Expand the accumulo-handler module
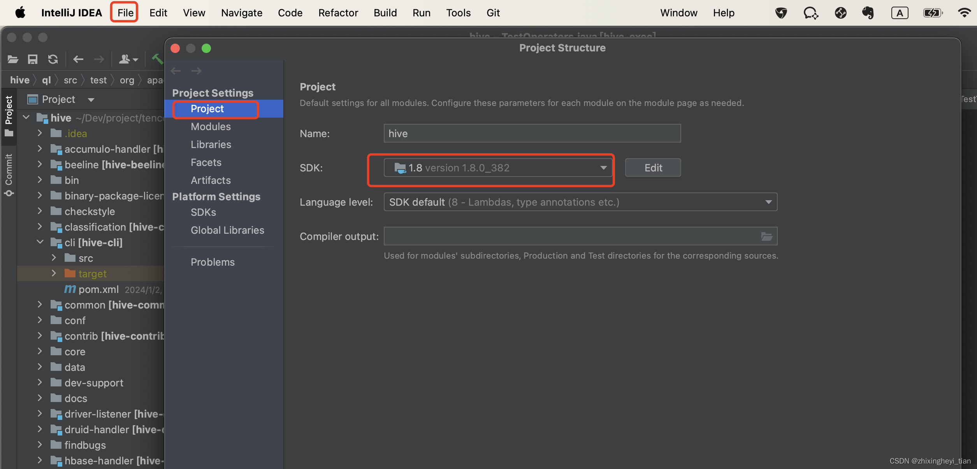The image size is (977, 469). tap(39, 149)
